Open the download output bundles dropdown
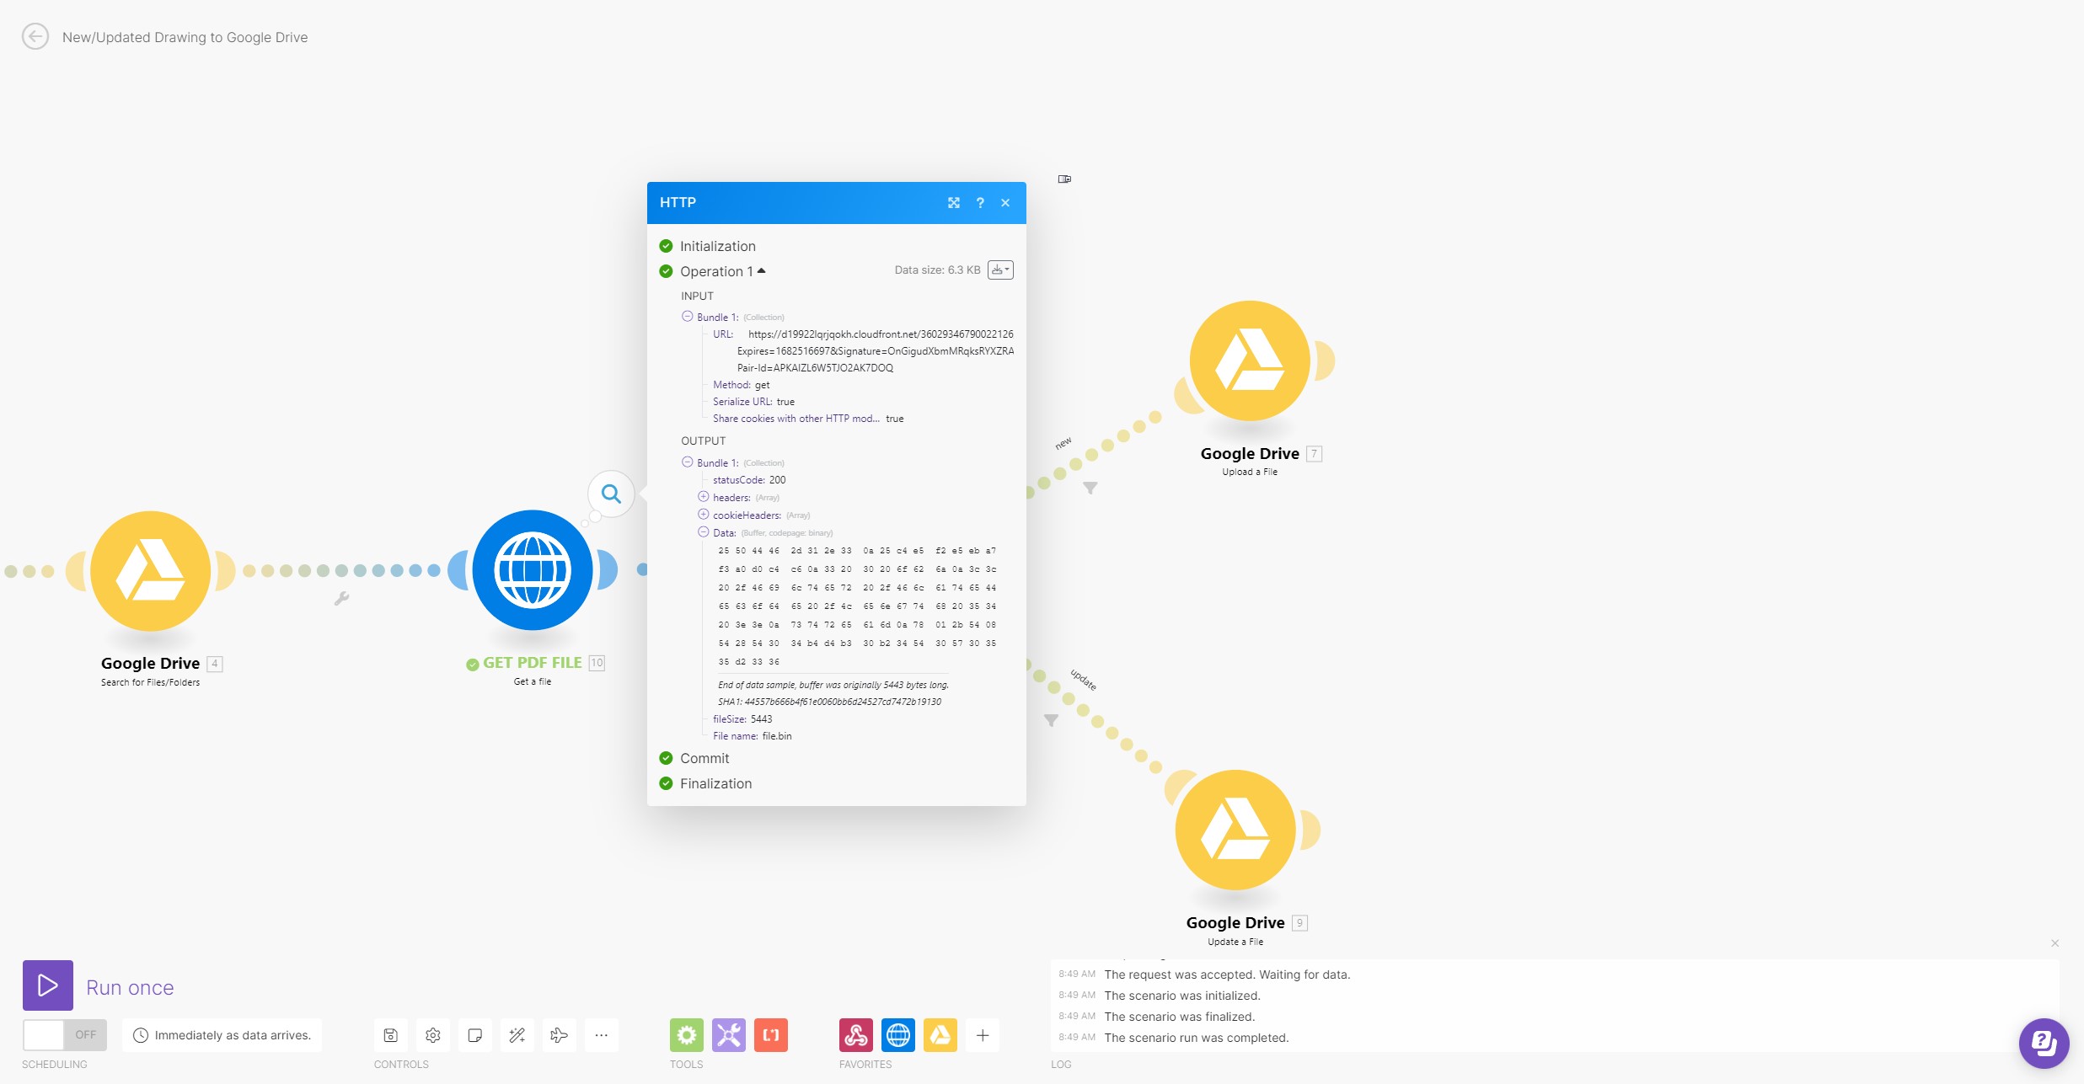The height and width of the screenshot is (1084, 2084). click(x=1000, y=270)
